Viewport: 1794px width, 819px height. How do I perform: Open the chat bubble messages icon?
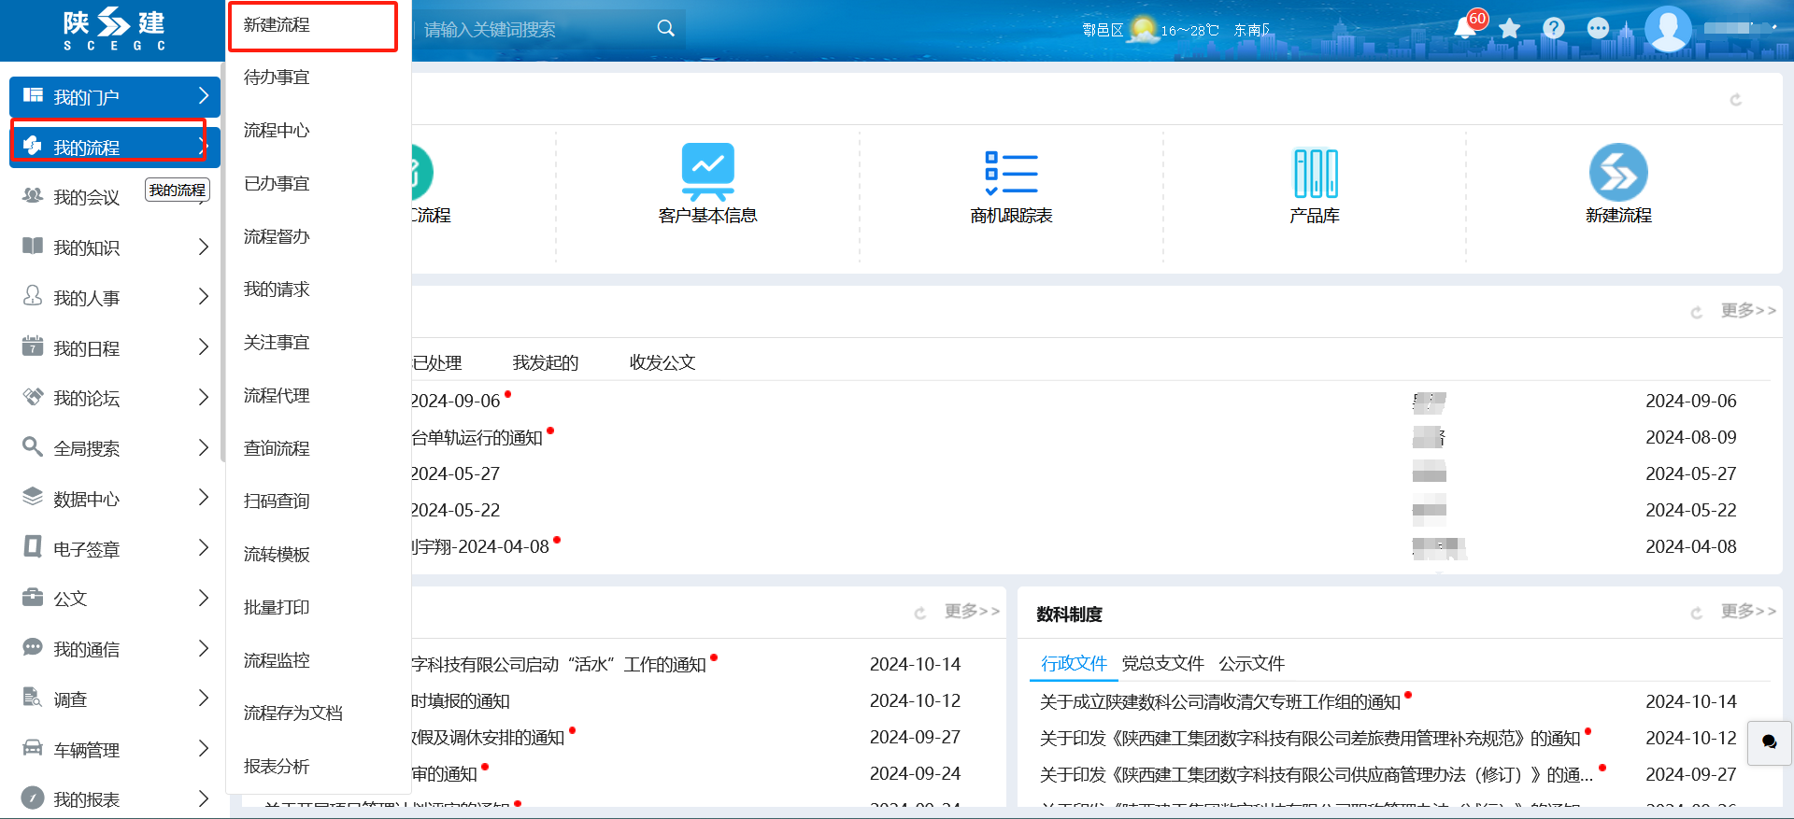point(1598,29)
